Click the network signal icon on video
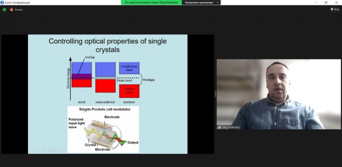The image size is (342, 167). click(x=219, y=127)
